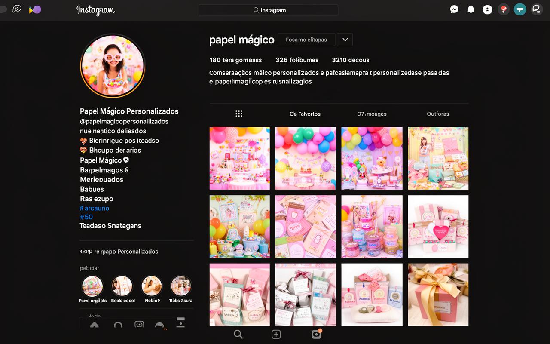This screenshot has width=550, height=344.
Task: Open the camera icon with orange badge
Action: pyautogui.click(x=316, y=334)
